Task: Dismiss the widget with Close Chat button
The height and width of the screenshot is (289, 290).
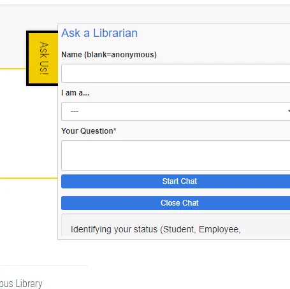Action: point(176,203)
